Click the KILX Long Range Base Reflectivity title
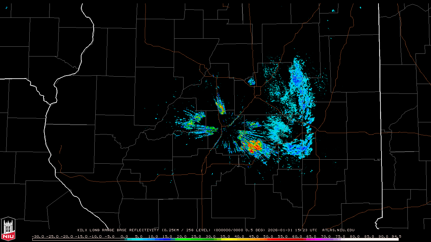 coord(118,230)
